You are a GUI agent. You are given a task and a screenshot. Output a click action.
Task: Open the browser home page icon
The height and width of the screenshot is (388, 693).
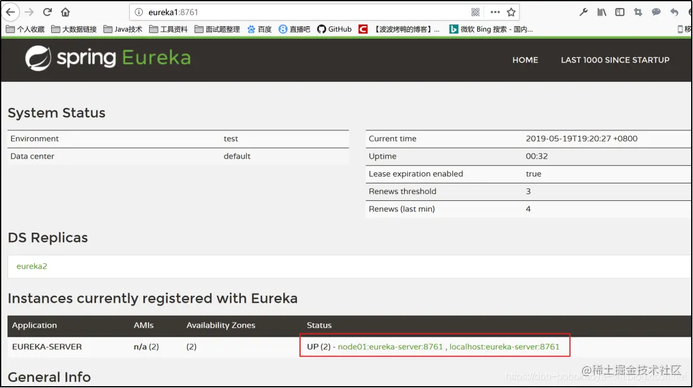(65, 12)
